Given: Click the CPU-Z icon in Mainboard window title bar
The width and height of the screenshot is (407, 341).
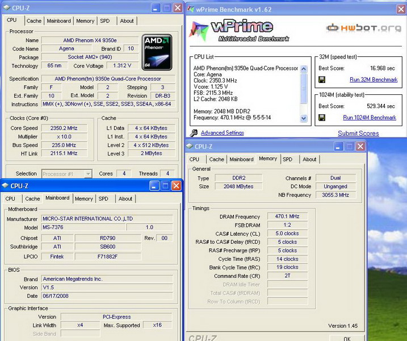Looking at the screenshot, I should 5,186.
